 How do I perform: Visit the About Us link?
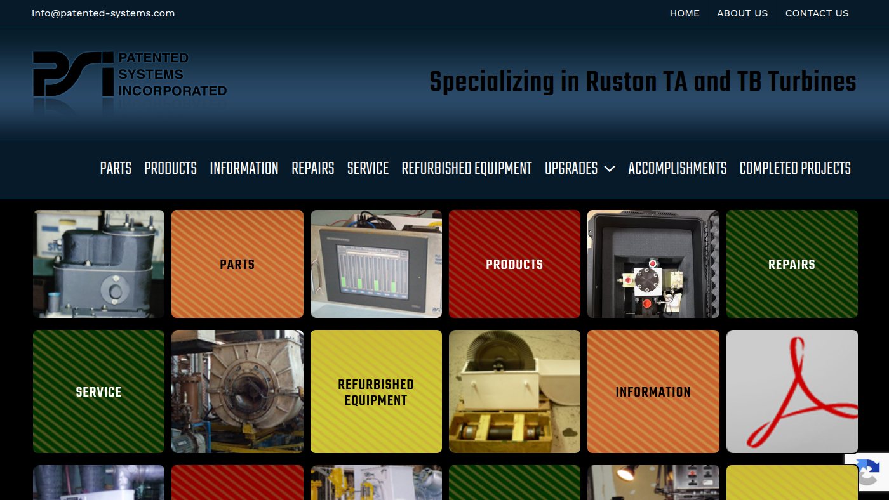tap(742, 13)
